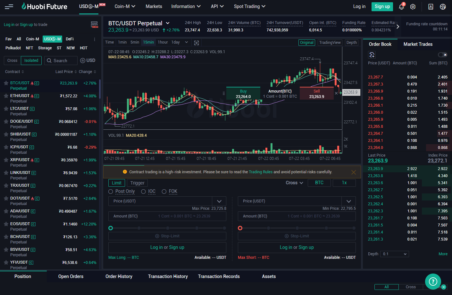The height and width of the screenshot is (295, 452).
Task: Sort contracts by Change
Action: [x=88, y=72]
